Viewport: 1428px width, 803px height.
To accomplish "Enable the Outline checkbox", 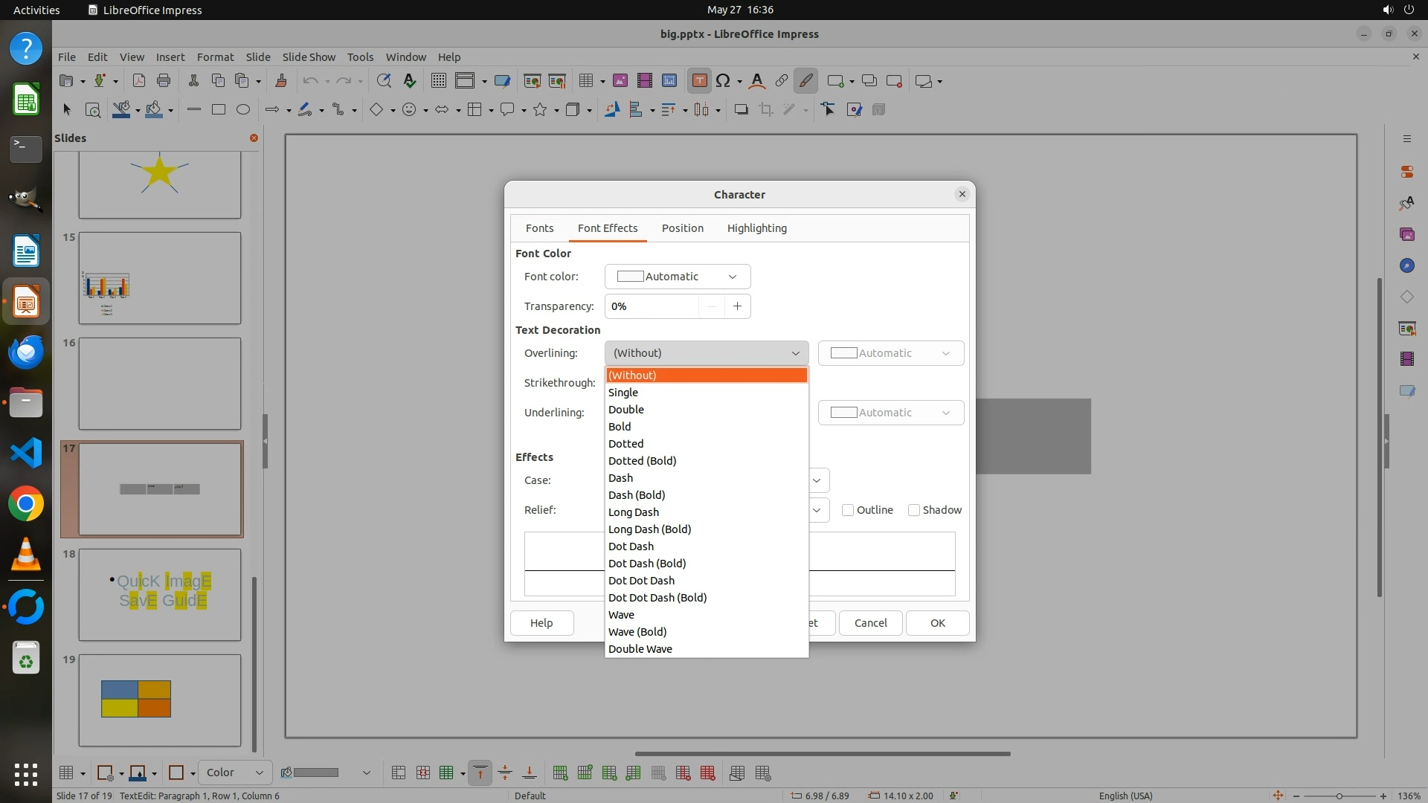I will (848, 510).
